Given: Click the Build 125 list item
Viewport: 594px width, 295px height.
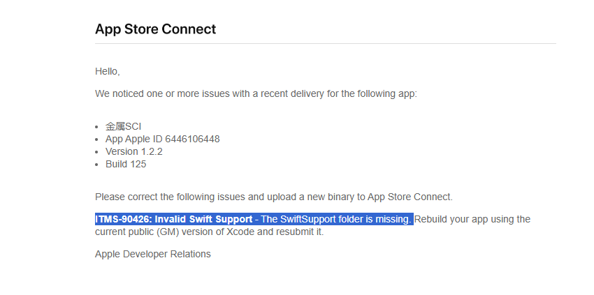Looking at the screenshot, I should pyautogui.click(x=126, y=164).
